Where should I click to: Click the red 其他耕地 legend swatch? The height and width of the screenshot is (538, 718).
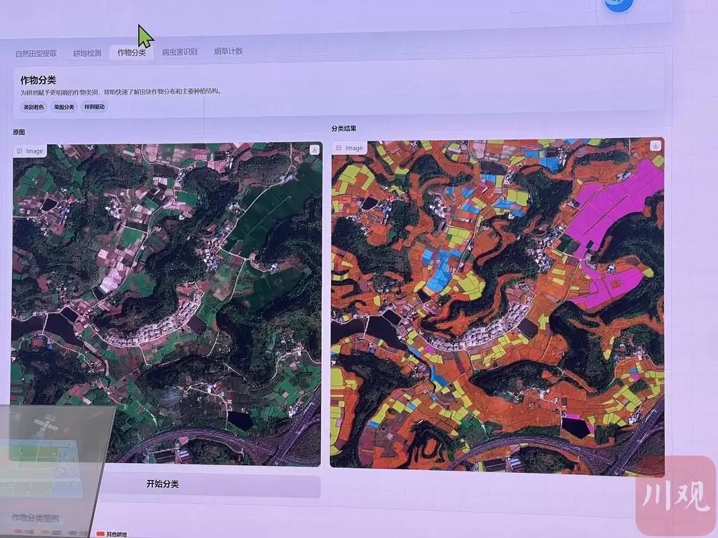[x=100, y=534]
